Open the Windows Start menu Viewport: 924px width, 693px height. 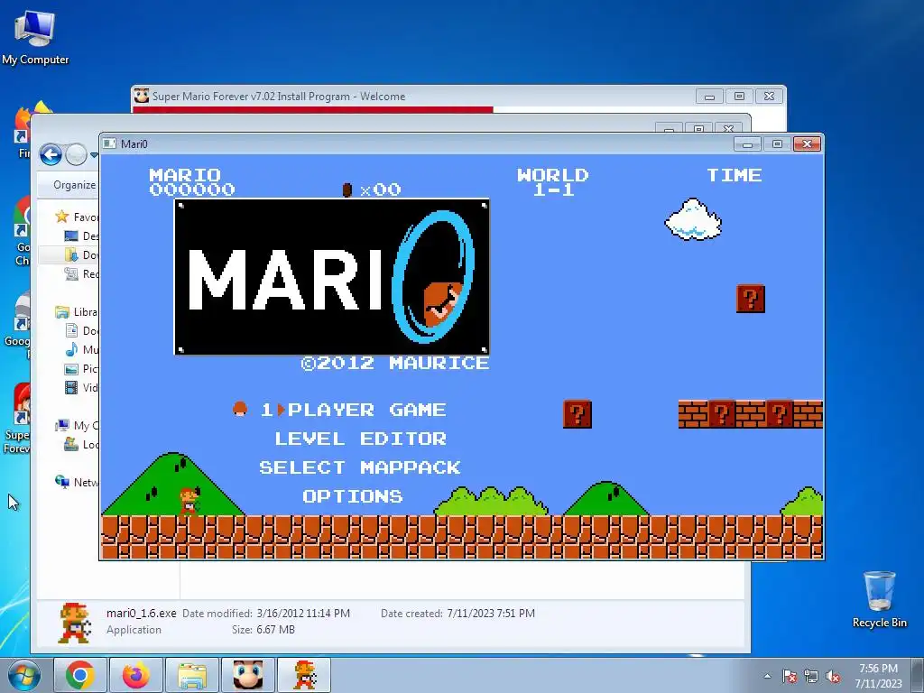(x=23, y=675)
